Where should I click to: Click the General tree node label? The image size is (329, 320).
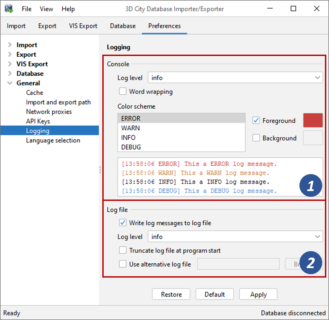(x=28, y=83)
